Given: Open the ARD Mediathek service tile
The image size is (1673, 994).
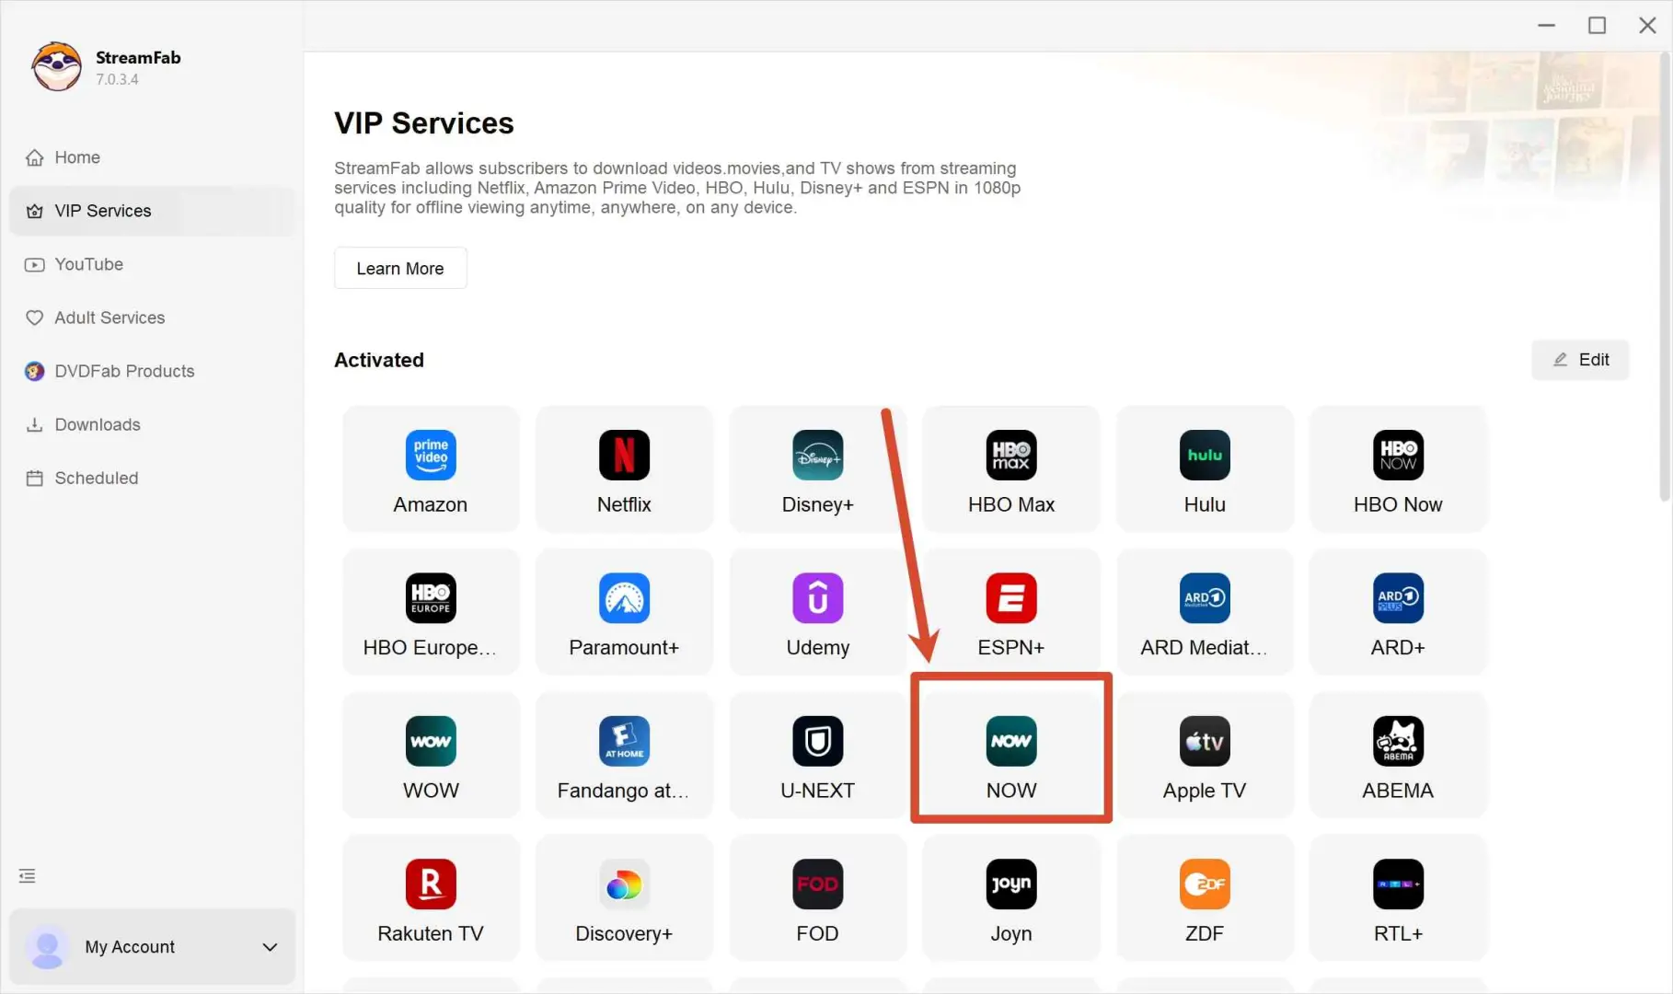Looking at the screenshot, I should [1205, 612].
